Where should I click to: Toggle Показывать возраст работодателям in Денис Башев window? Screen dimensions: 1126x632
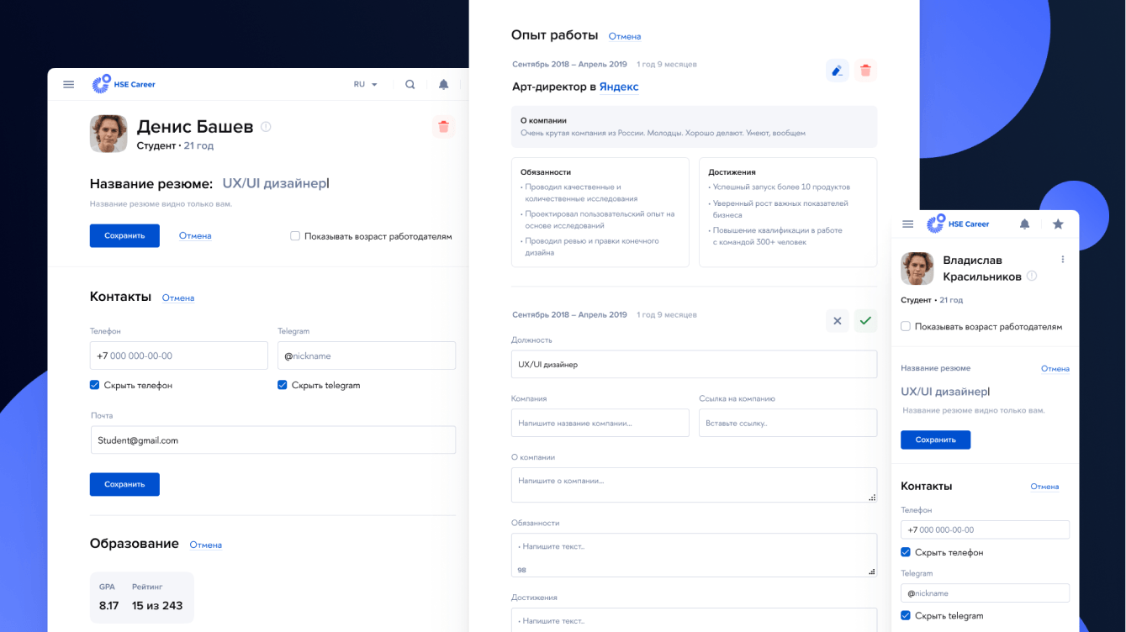coord(295,236)
